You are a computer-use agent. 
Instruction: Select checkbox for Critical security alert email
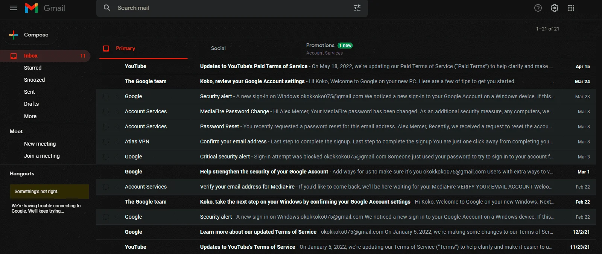point(106,157)
